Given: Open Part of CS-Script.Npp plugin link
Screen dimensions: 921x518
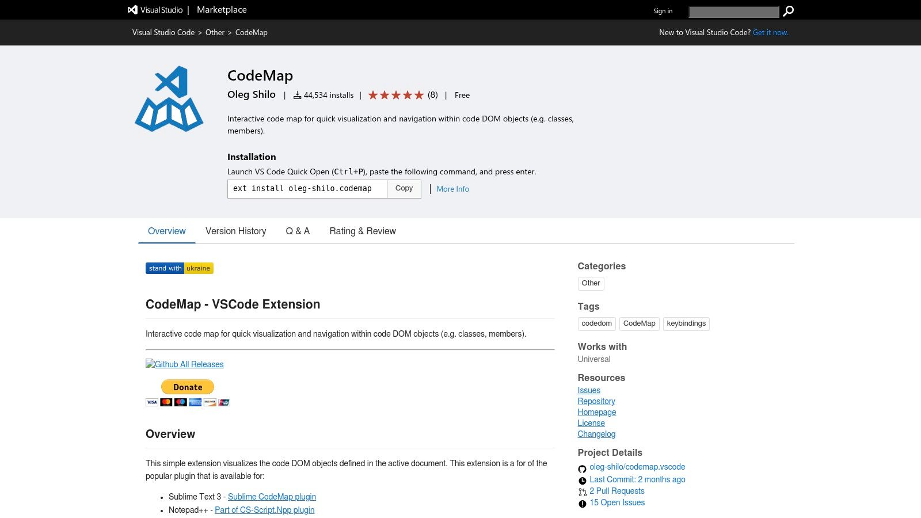Looking at the screenshot, I should pyautogui.click(x=265, y=510).
